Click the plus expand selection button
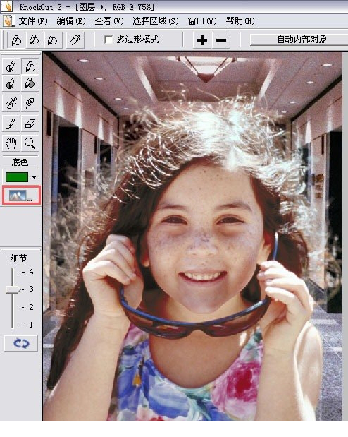This screenshot has width=348, height=437. (x=202, y=40)
